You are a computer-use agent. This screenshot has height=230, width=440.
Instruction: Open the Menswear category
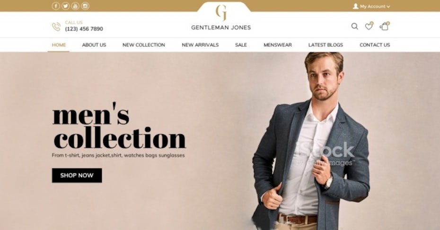pyautogui.click(x=278, y=45)
